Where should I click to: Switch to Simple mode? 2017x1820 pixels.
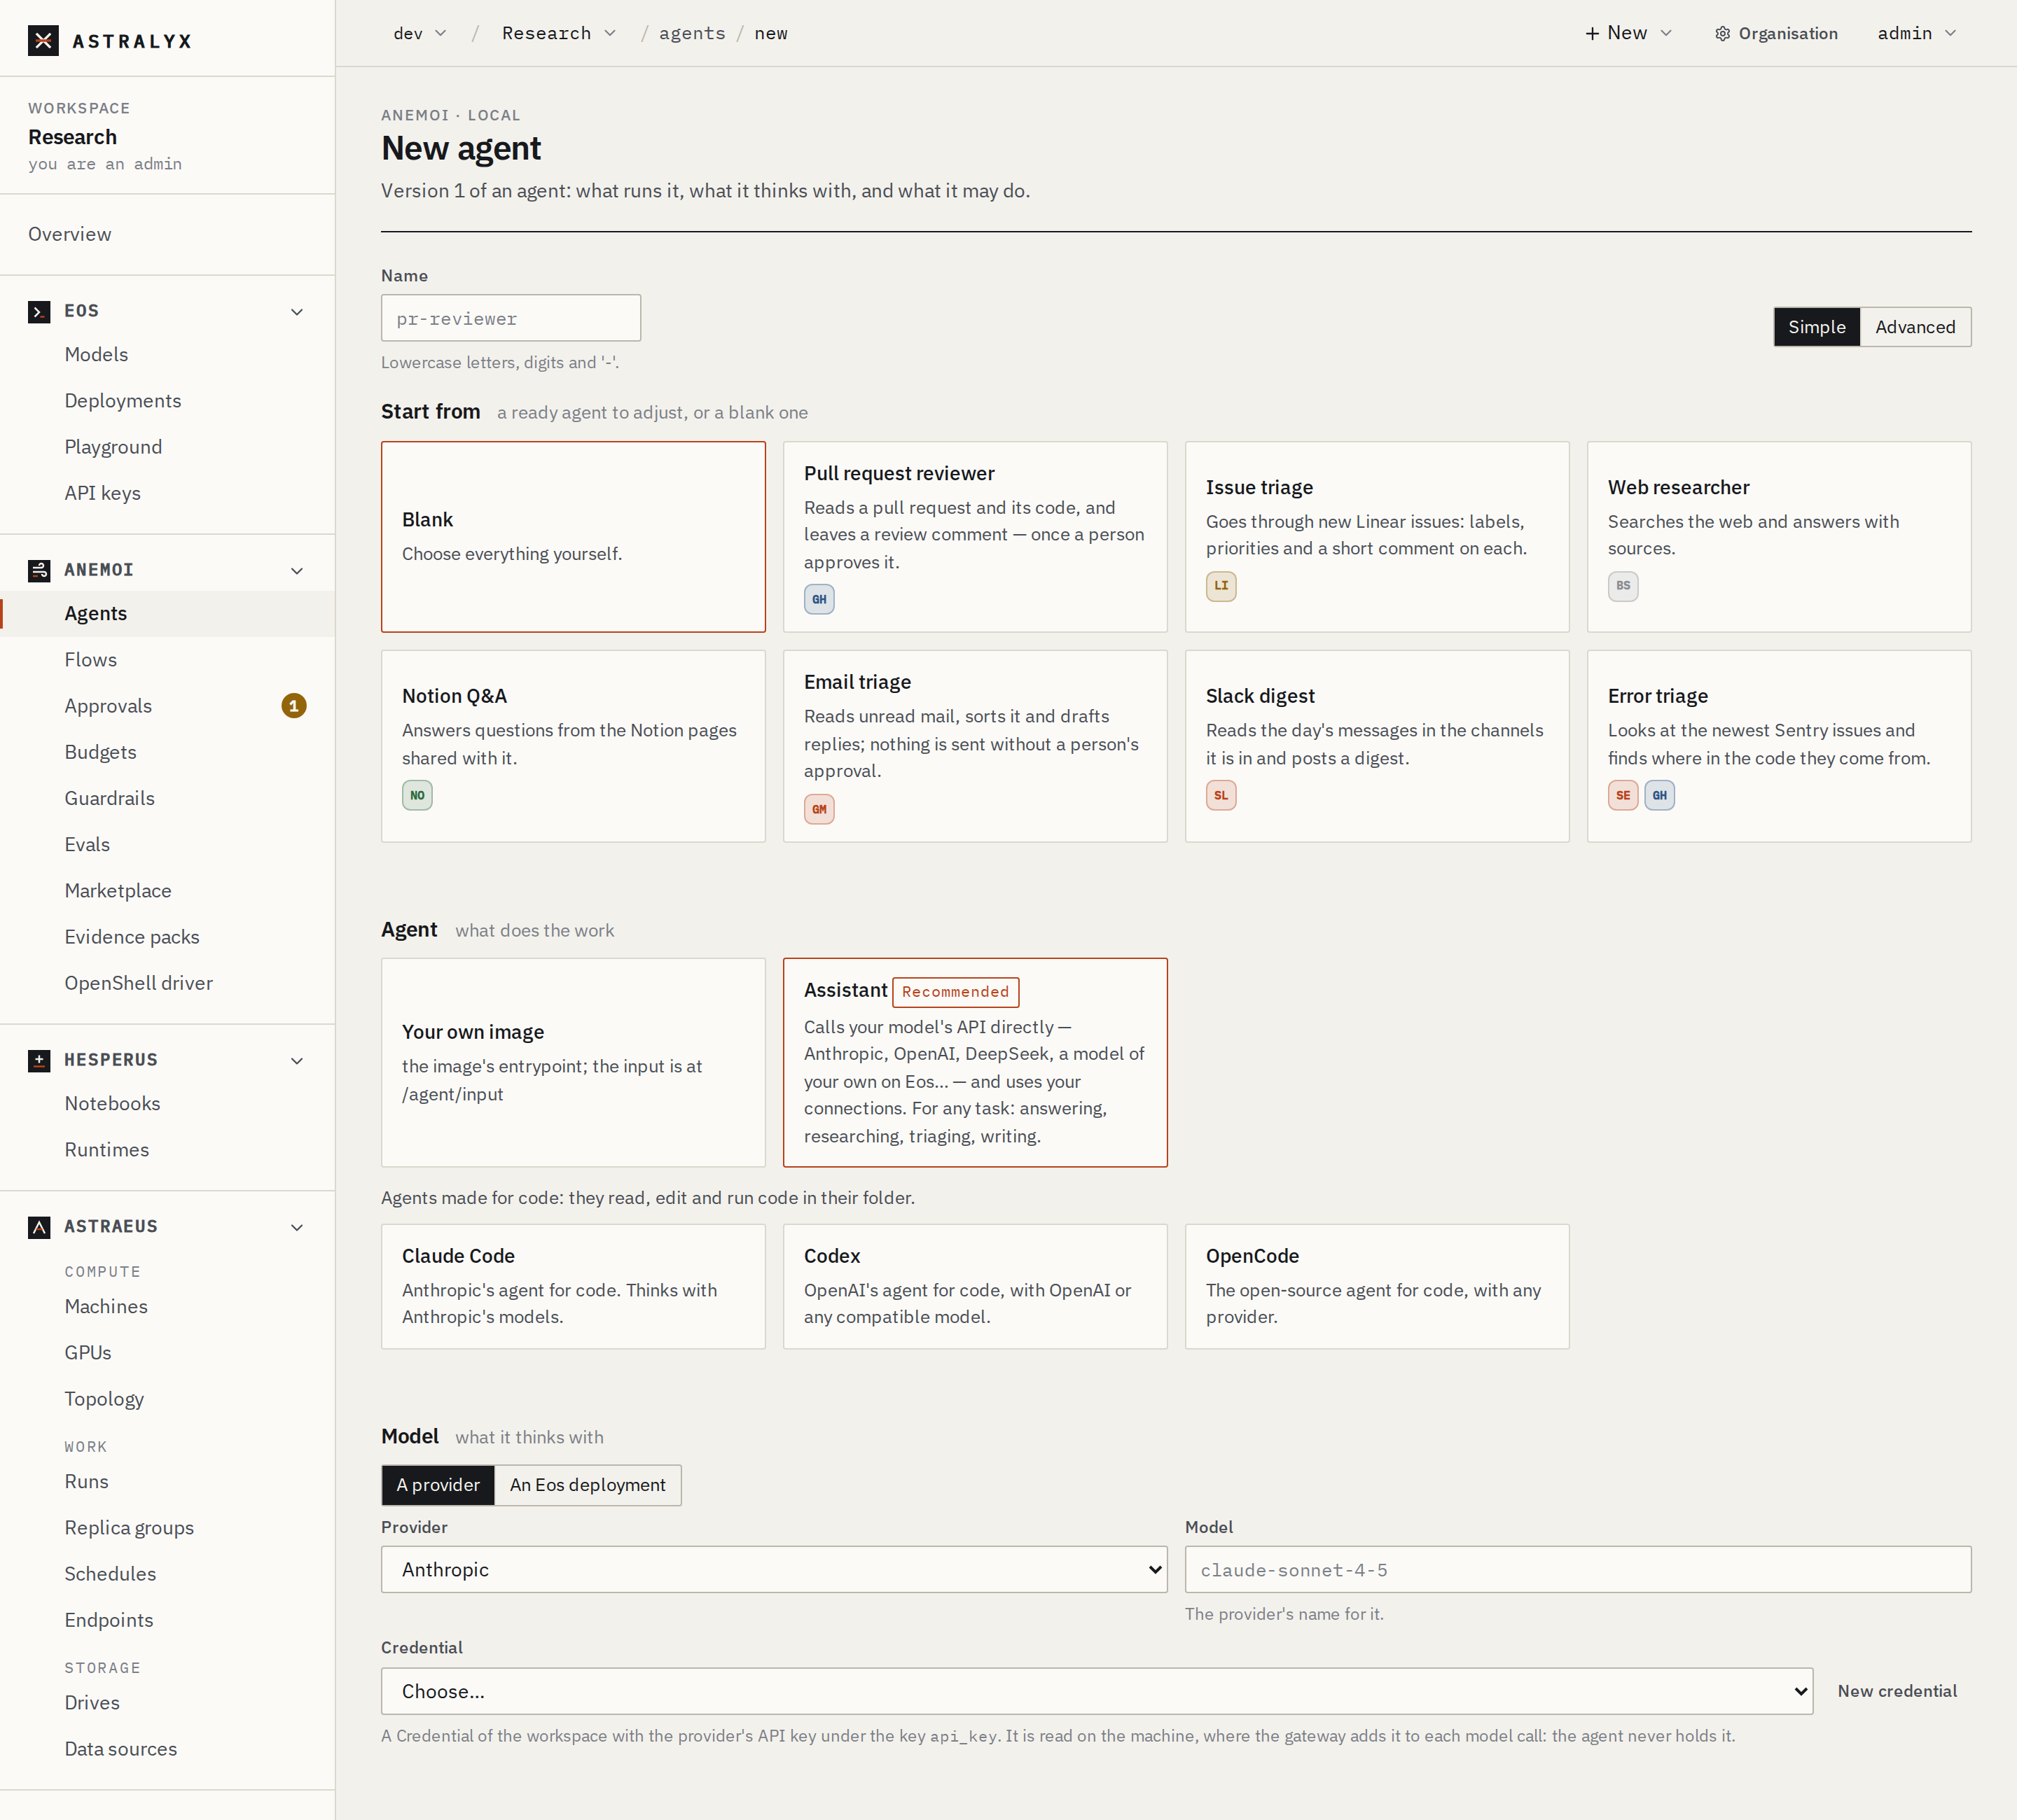(x=1817, y=327)
